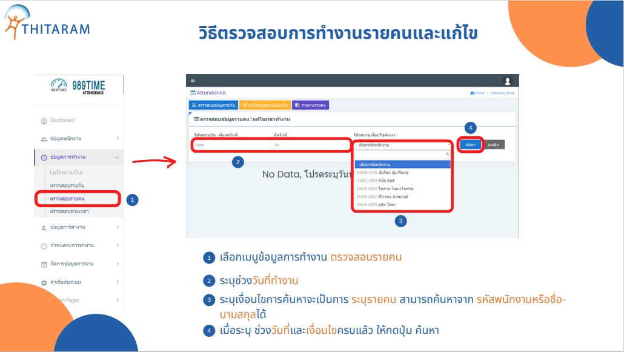Image resolution: width=624 pixels, height=352 pixels.
Task: Click the ข้อมูลการลางาน person icon
Action: coord(44,227)
